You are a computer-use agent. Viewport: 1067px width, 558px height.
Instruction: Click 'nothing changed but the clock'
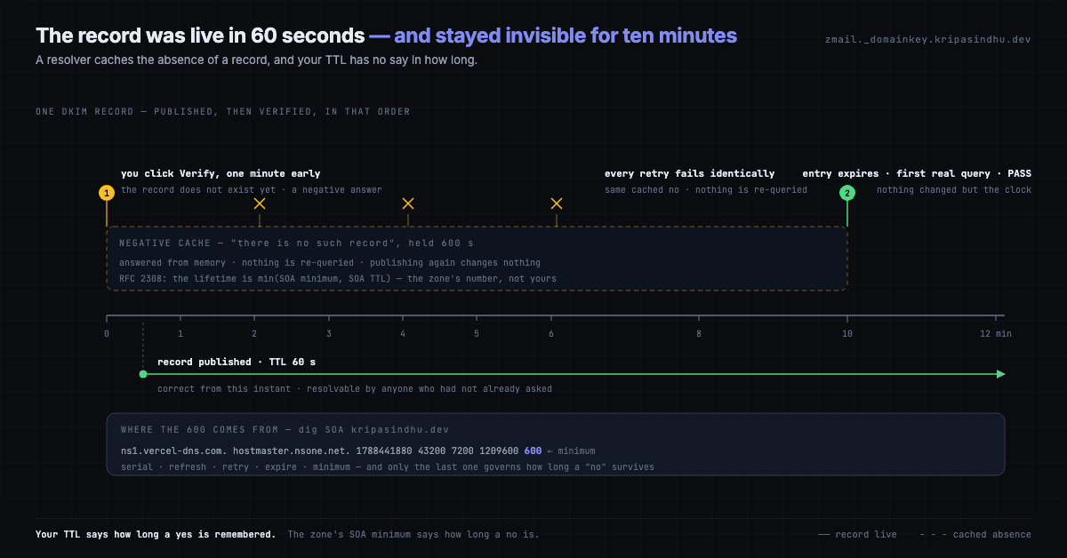954,190
